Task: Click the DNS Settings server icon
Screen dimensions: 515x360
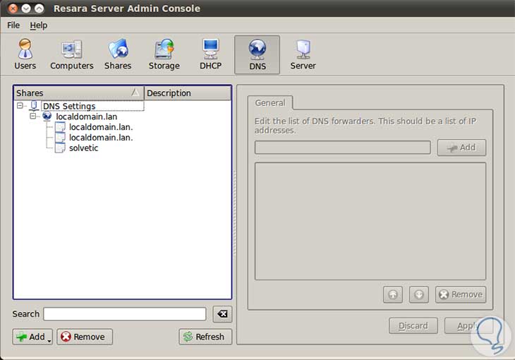Action: click(34, 106)
